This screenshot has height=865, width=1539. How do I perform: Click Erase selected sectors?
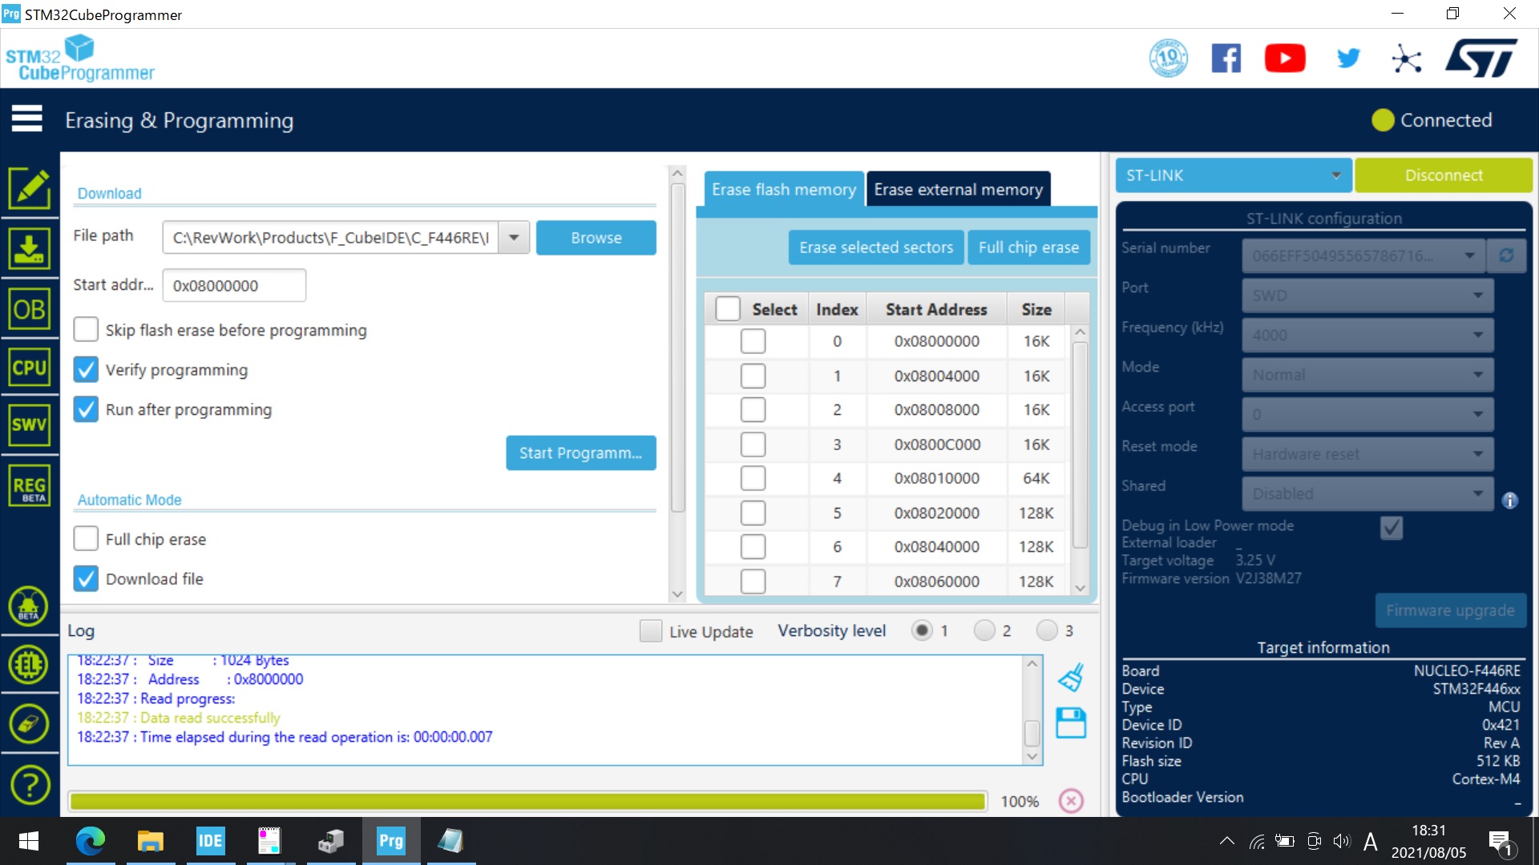tap(876, 247)
